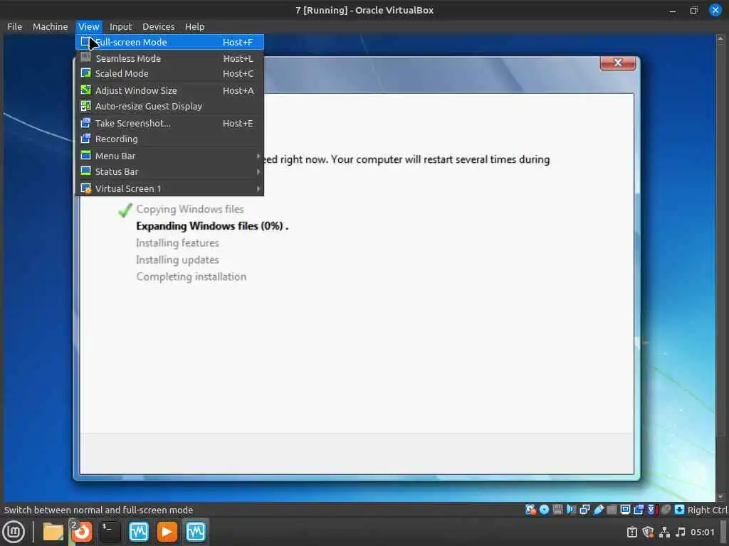Click the network adapters indicator in status bar
729x546 pixels.
[584, 510]
